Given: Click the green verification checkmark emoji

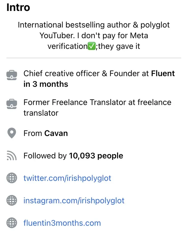Looking at the screenshot, I should pyautogui.click(x=91, y=46).
